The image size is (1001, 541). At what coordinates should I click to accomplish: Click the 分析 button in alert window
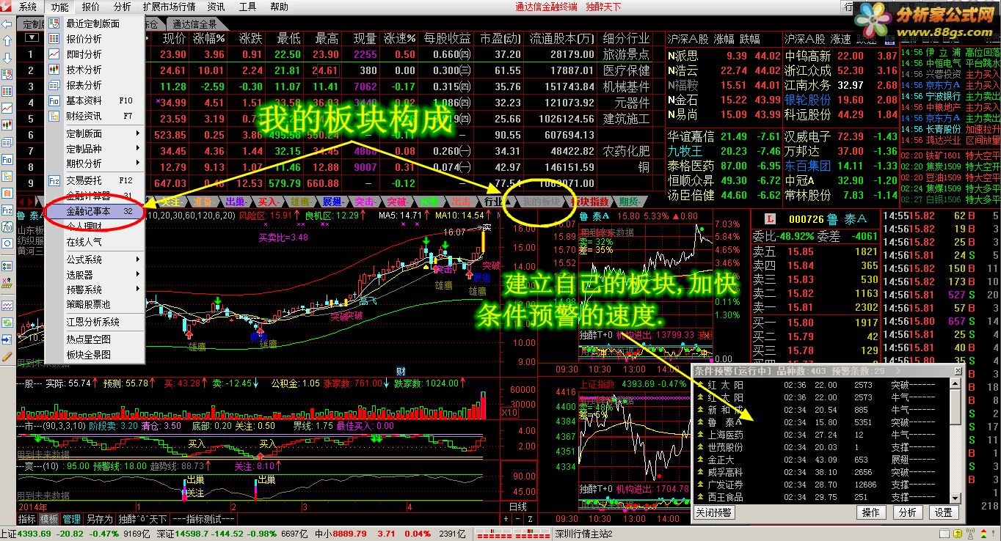(908, 512)
